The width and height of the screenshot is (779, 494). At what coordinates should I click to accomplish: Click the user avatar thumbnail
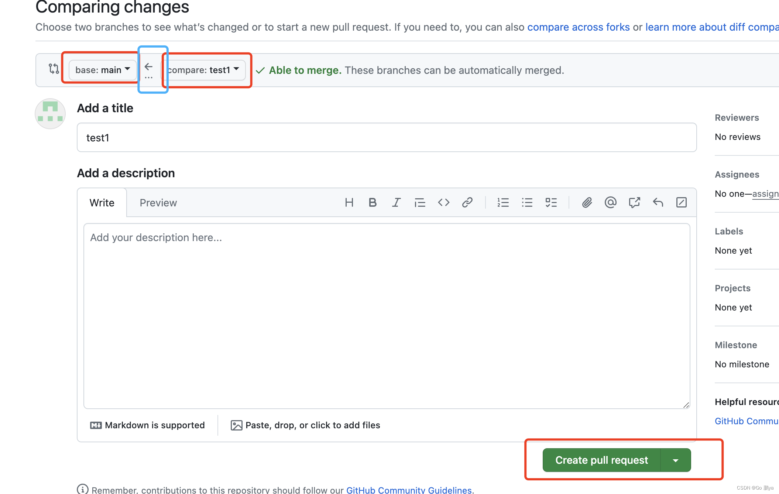(x=50, y=114)
